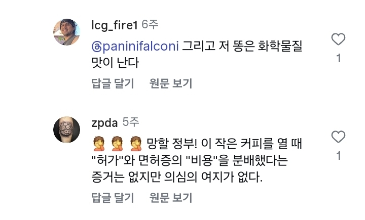This screenshot has height=220, width=365.
Task: Click the 6주 timestamp
Action: click(x=150, y=24)
